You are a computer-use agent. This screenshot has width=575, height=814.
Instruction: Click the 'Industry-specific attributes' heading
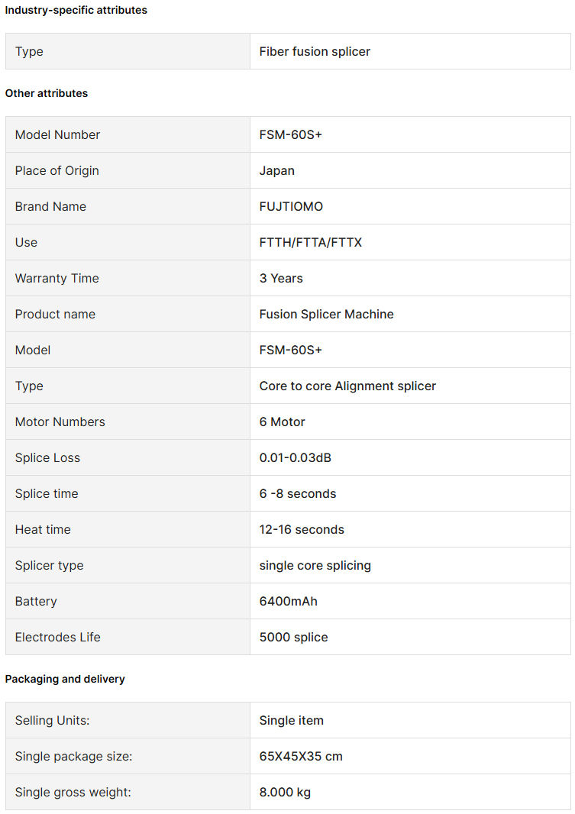click(x=76, y=10)
